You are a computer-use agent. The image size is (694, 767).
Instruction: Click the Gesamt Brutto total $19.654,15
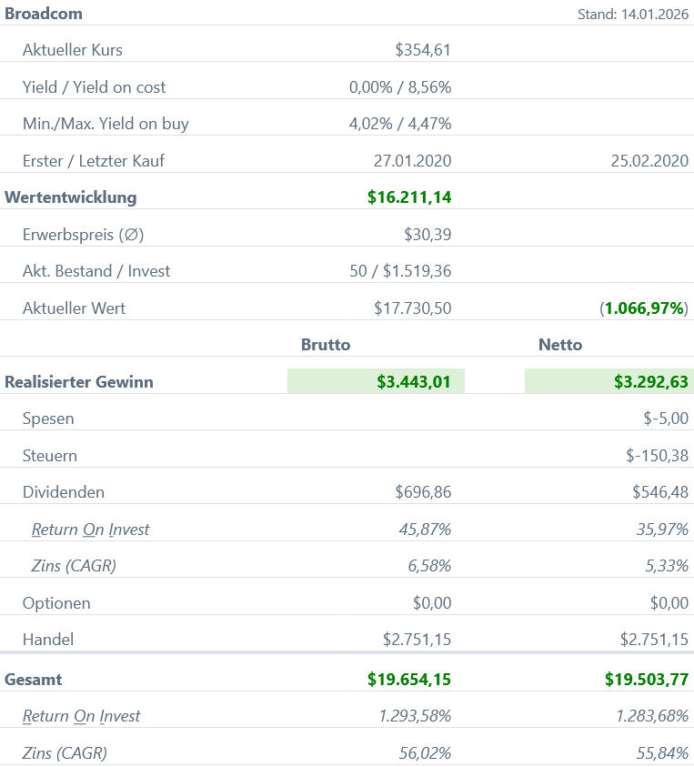coord(409,680)
